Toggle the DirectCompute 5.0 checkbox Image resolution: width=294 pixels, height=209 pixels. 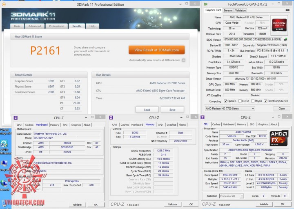[x=265, y=101]
